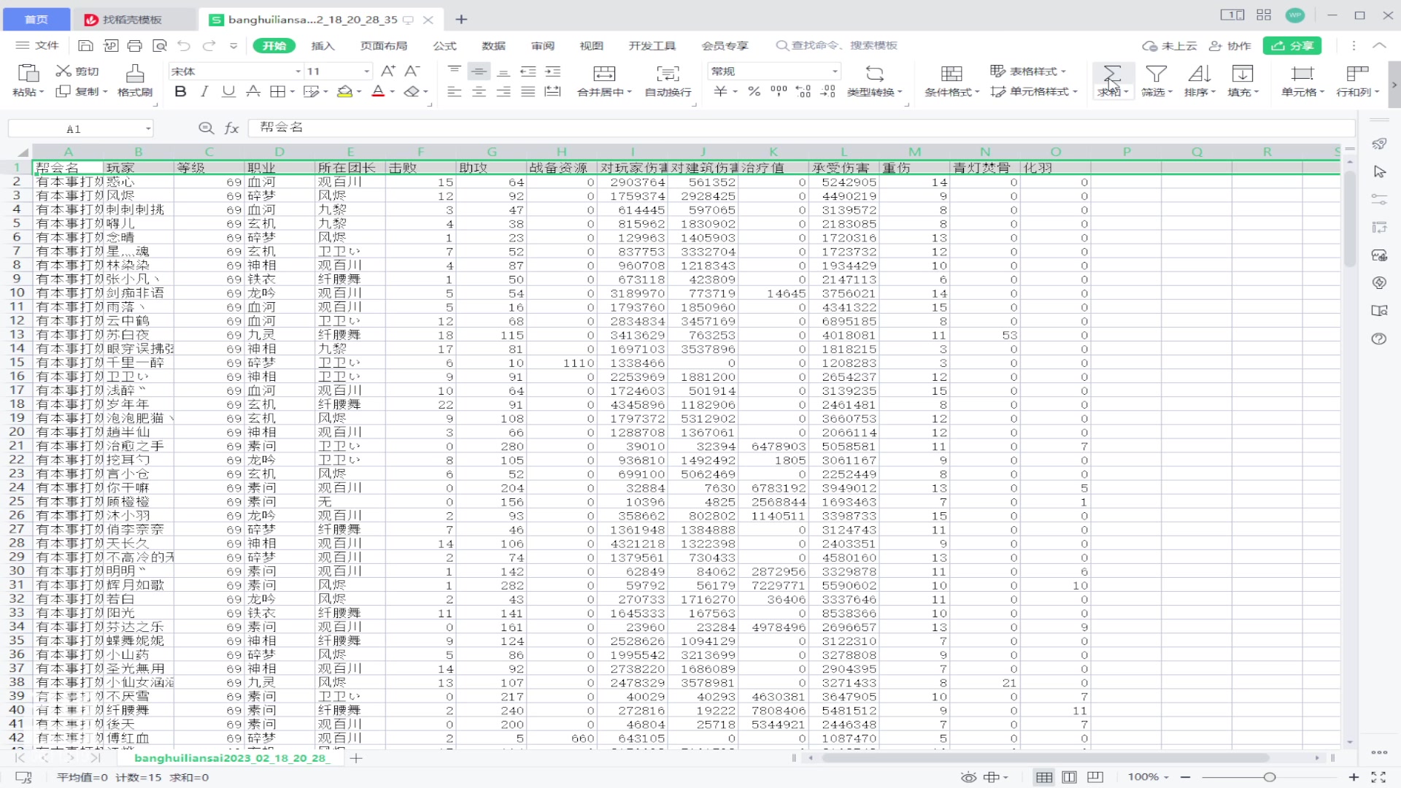Click the AutoSum icon
This screenshot has width=1401, height=788.
pyautogui.click(x=1111, y=73)
